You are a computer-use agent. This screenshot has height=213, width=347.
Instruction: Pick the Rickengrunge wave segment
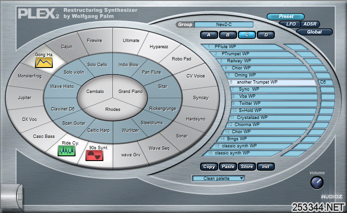point(163,109)
